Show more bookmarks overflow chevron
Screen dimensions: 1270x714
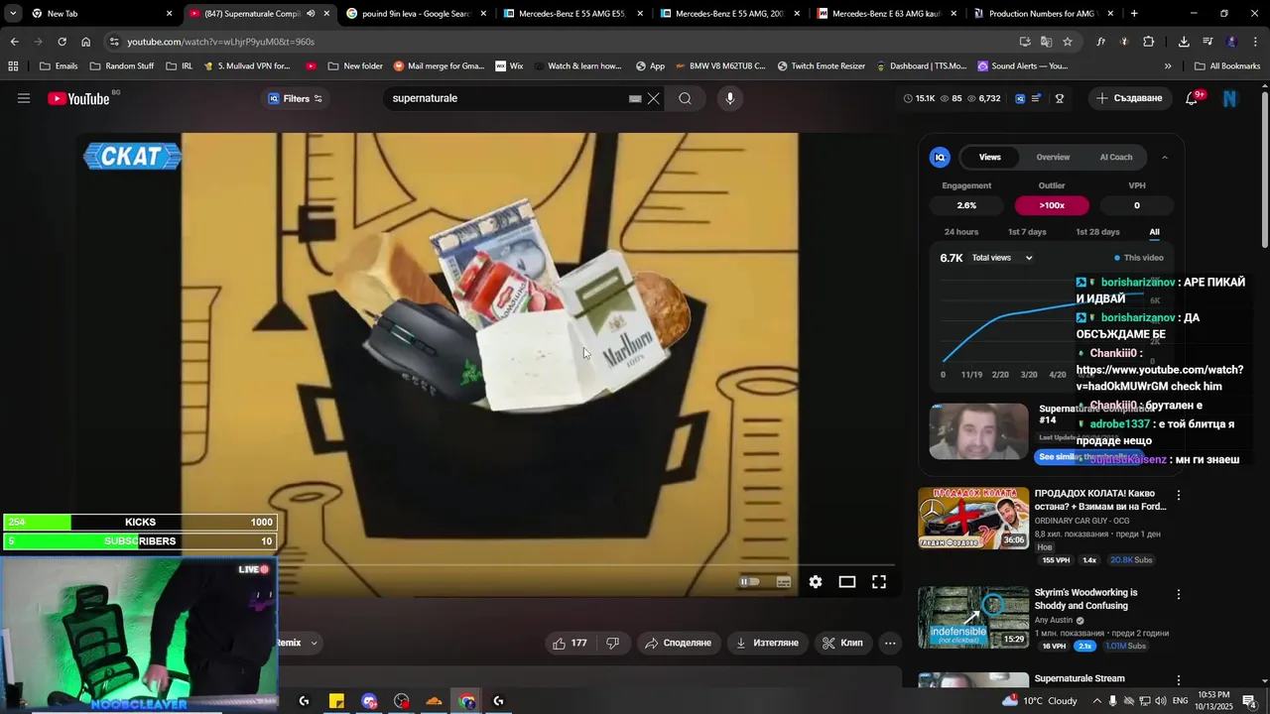click(1168, 66)
